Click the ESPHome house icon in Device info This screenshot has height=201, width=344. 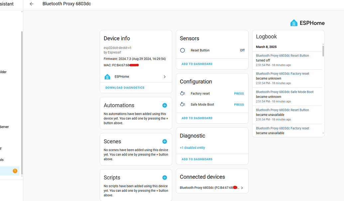(x=107, y=77)
